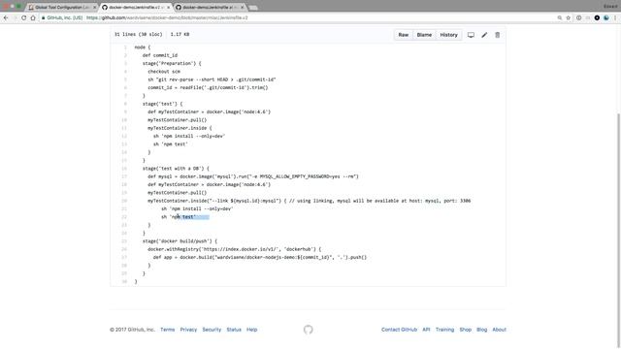The height and width of the screenshot is (349, 621).
Task: Click the mysql docker.image run line
Action: pos(253,176)
